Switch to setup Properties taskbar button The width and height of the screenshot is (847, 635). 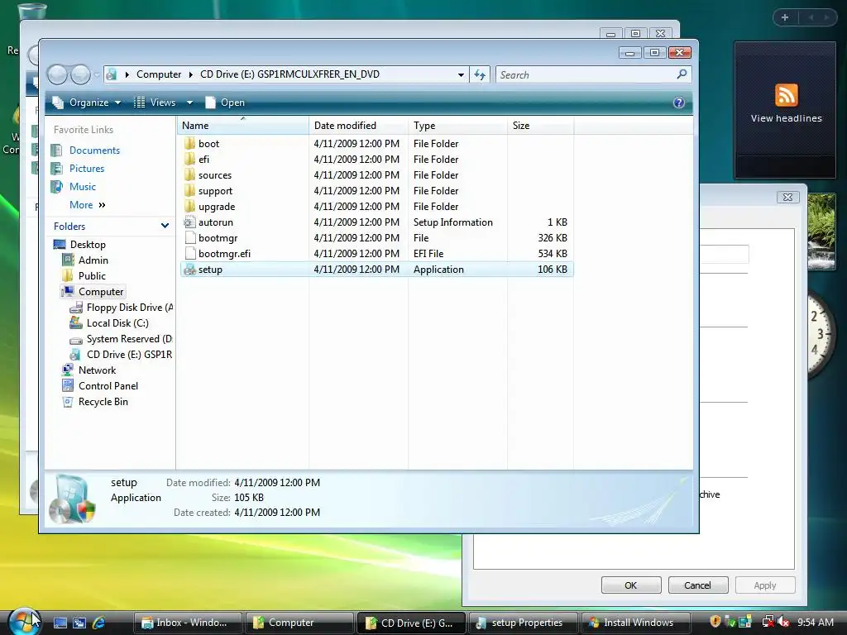tap(523, 623)
